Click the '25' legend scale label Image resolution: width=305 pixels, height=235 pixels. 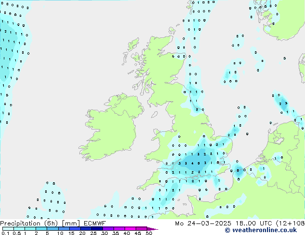pos(93,233)
